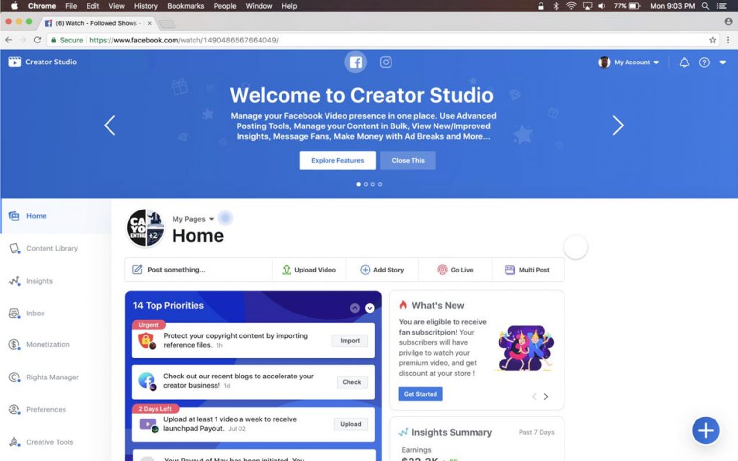Go to next banner slide
Image resolution: width=738 pixels, height=461 pixels.
pos(618,126)
